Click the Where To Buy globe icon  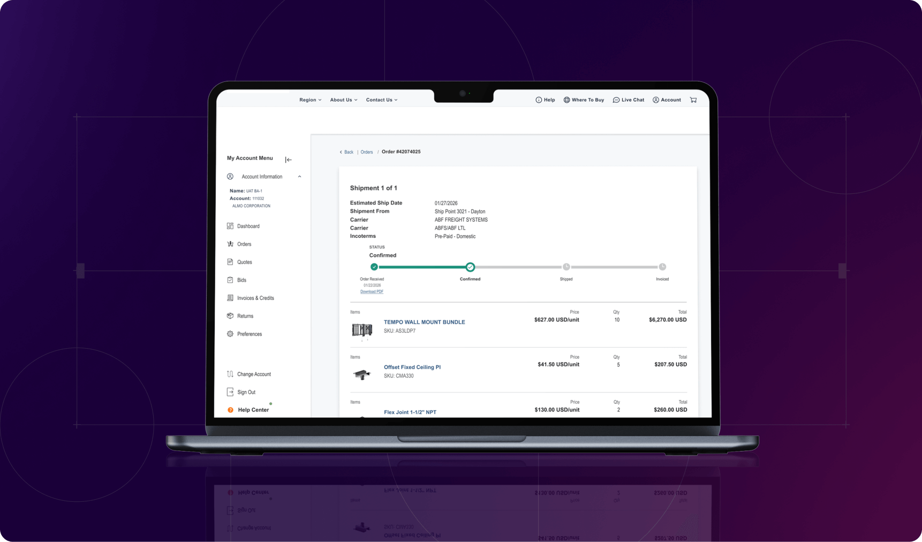pyautogui.click(x=566, y=100)
